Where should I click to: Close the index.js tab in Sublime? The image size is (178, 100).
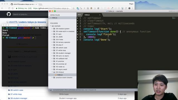click(x=100, y=15)
